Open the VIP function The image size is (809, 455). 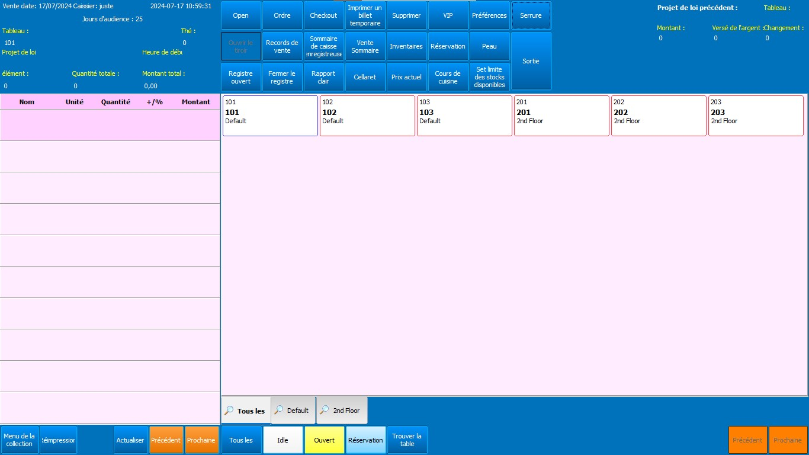coord(448,15)
